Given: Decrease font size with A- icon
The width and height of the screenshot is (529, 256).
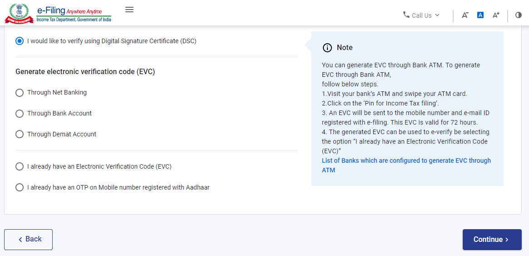Looking at the screenshot, I should click(x=465, y=15).
